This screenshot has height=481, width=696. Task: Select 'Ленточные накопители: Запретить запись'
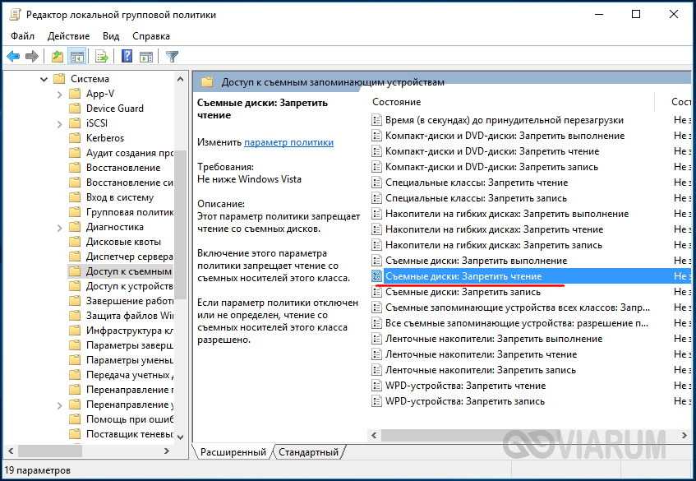(480, 370)
